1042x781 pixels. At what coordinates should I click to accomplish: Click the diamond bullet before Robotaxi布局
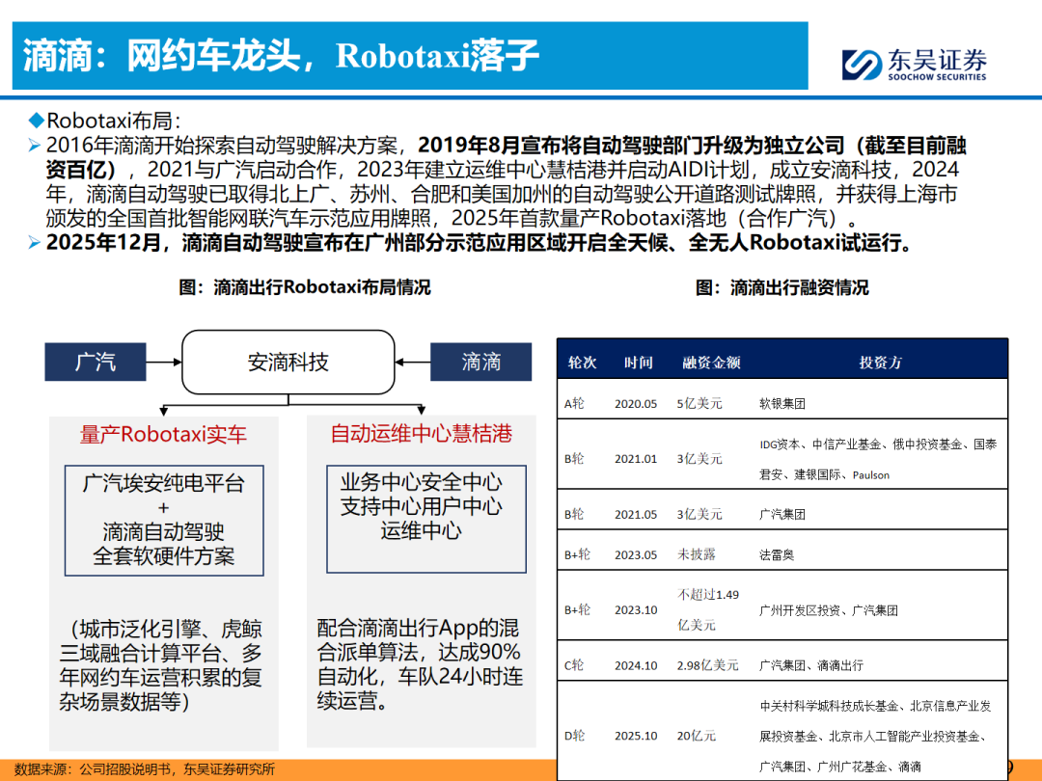click(x=36, y=121)
